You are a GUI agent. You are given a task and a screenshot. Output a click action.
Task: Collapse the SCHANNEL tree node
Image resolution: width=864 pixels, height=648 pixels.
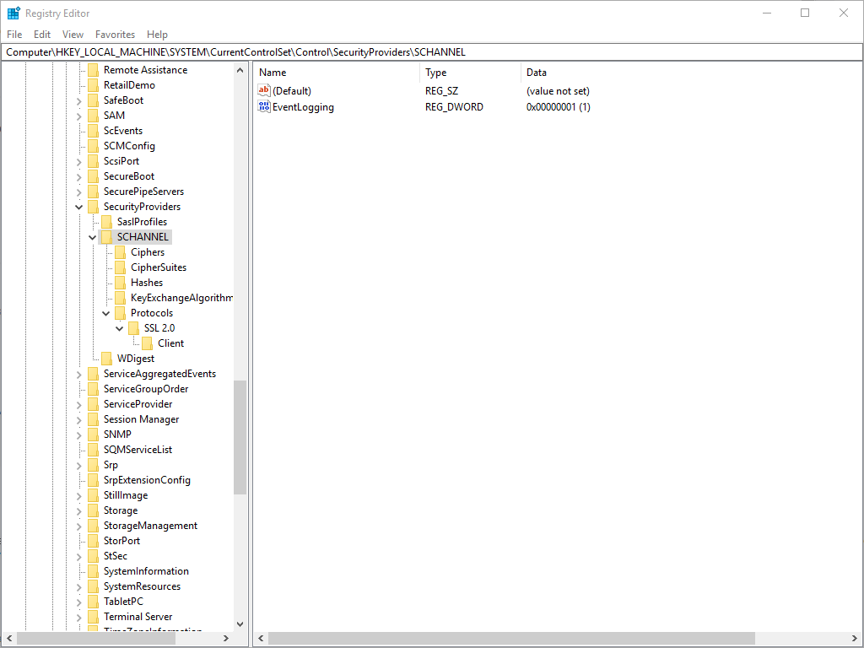(93, 237)
